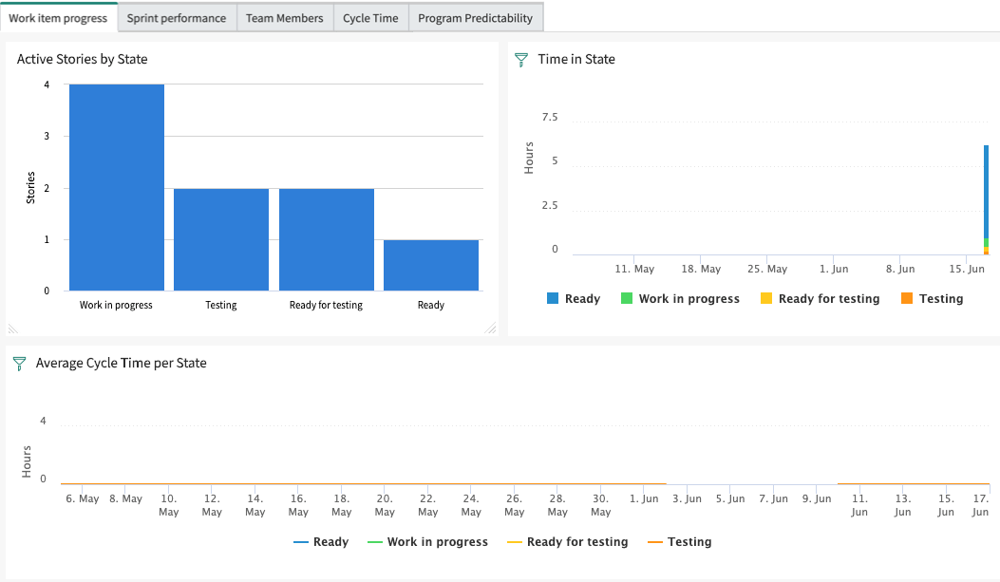Click the filter icon beside Time in State
Screen dimensions: 1000x582
pyautogui.click(x=521, y=60)
